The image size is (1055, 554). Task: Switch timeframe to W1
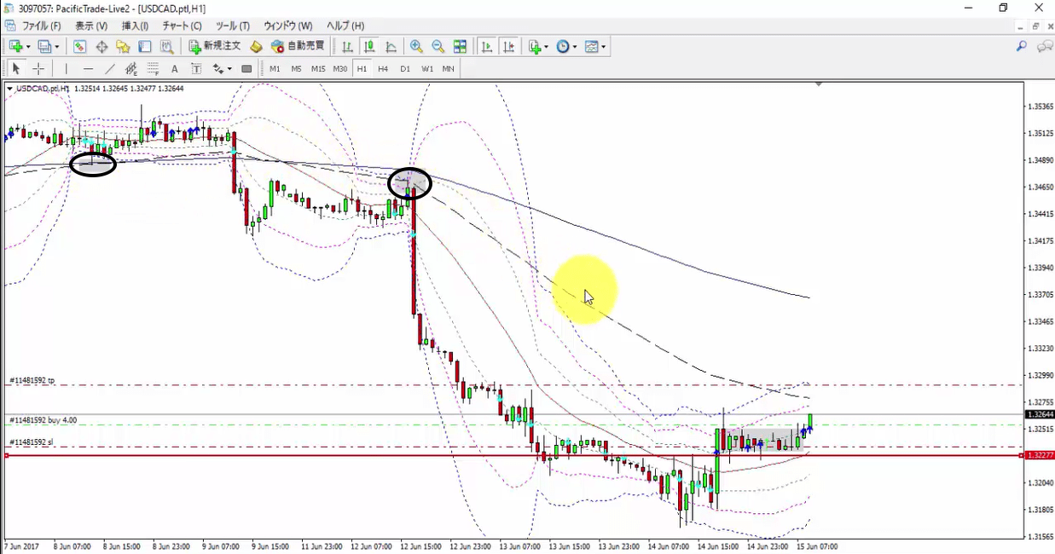tap(427, 69)
